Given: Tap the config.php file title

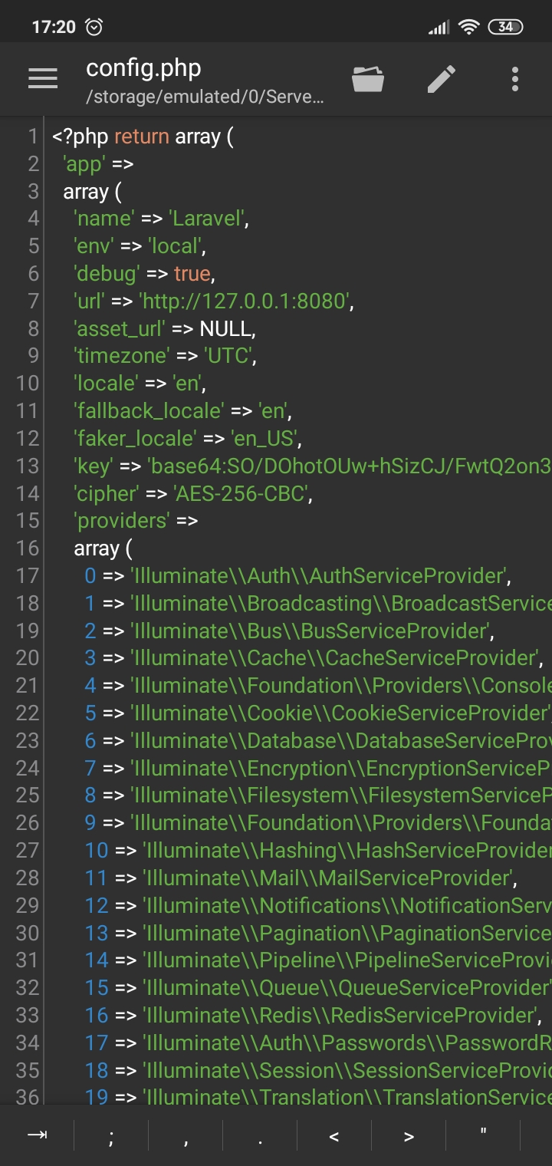Looking at the screenshot, I should click(x=143, y=68).
